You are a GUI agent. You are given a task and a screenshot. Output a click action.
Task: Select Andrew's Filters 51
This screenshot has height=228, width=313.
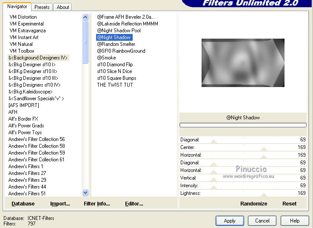pyautogui.click(x=27, y=193)
